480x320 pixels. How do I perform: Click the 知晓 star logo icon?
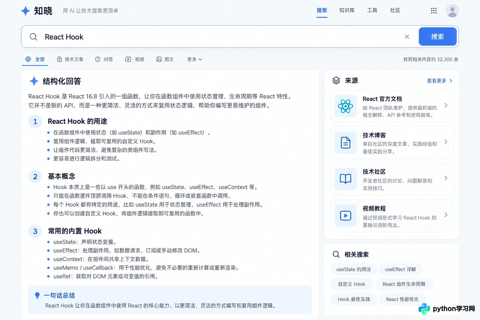click(25, 11)
